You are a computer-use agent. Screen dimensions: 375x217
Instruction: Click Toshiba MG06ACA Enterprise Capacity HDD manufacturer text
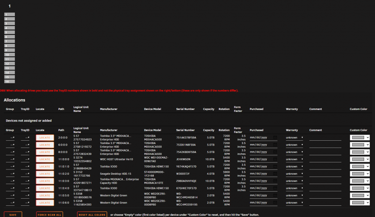(119, 181)
